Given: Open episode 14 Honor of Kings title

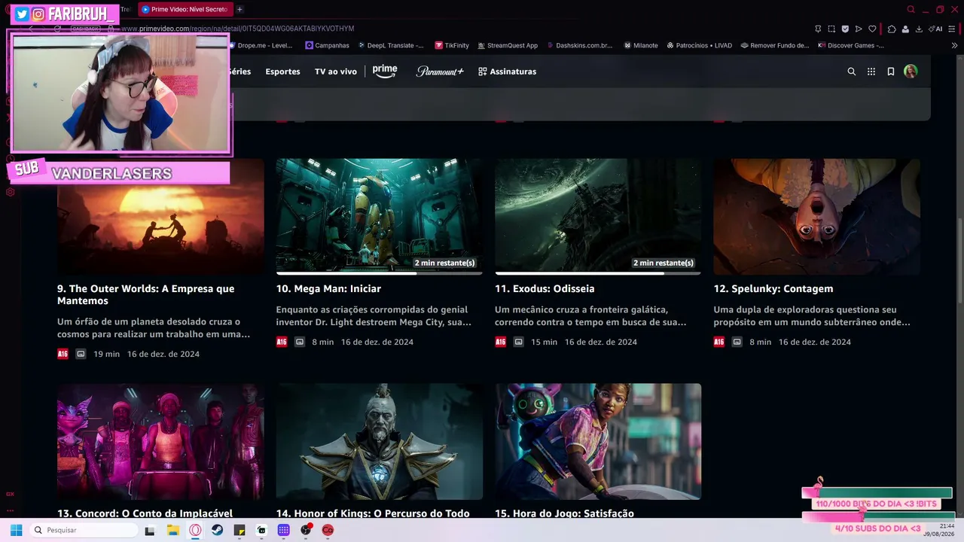Looking at the screenshot, I should (x=373, y=513).
